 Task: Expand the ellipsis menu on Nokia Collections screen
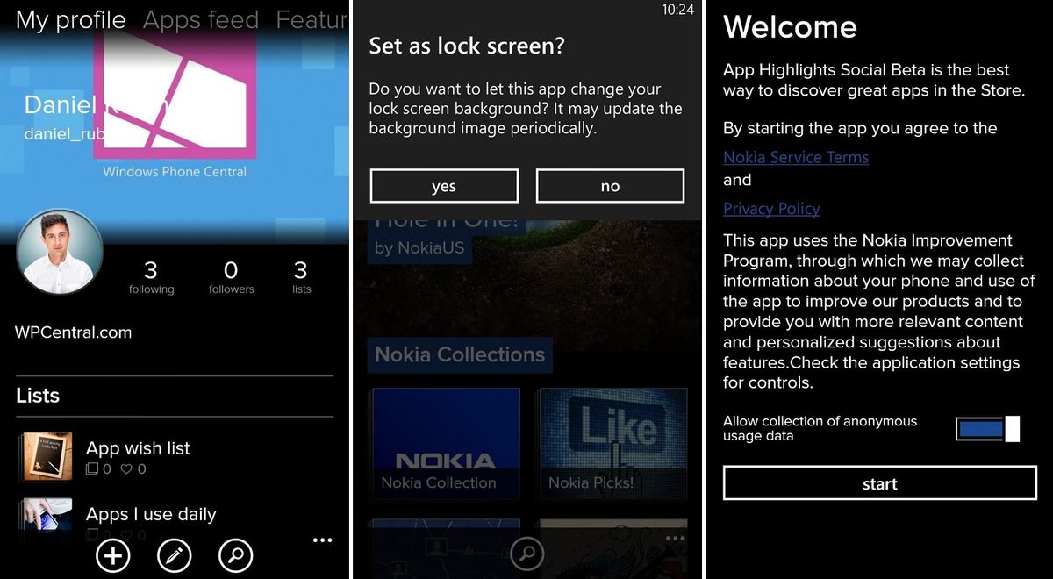click(677, 536)
